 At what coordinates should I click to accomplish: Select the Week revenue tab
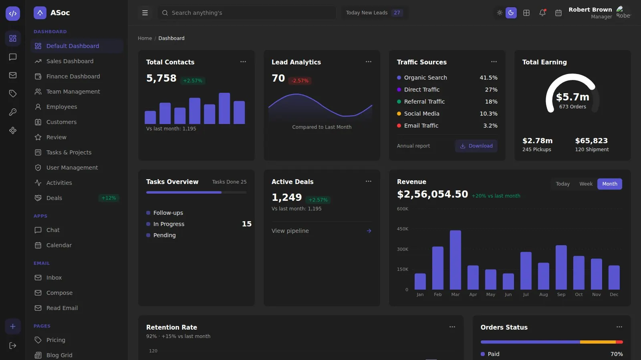tap(586, 184)
